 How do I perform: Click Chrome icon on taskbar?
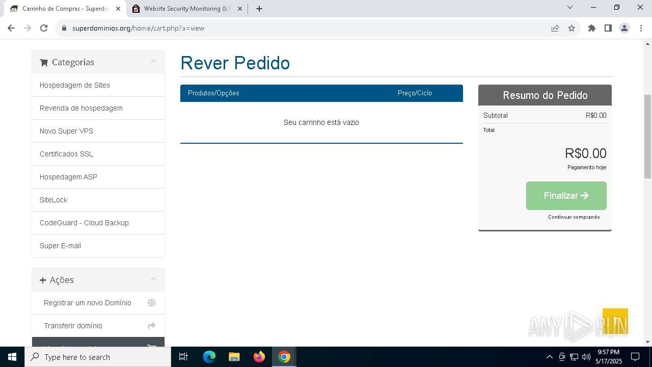(x=284, y=357)
